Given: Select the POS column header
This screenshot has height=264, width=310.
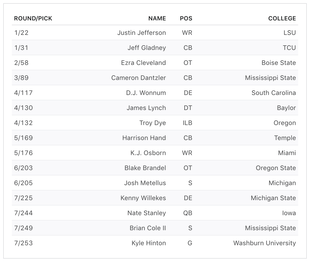Looking at the screenshot, I should tap(186, 19).
